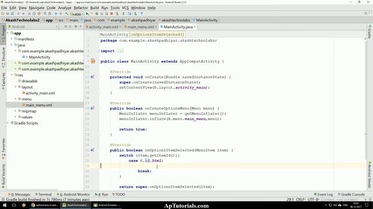Open the Navigate menu
The width and height of the screenshot is (373, 209).
pyautogui.click(x=36, y=8)
